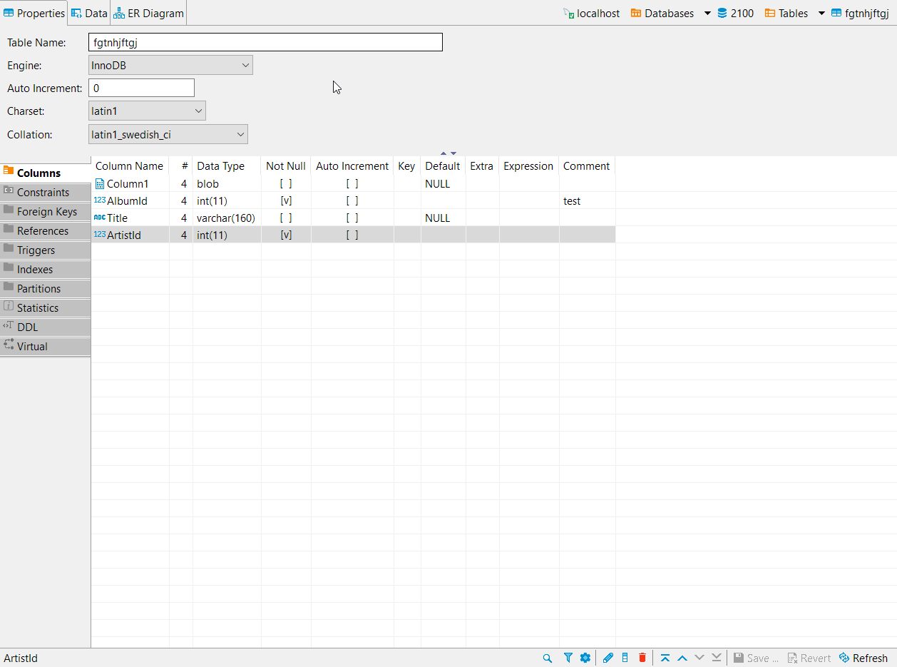Delete a column using the red trash icon
Screen dimensions: 897x667
click(x=642, y=657)
